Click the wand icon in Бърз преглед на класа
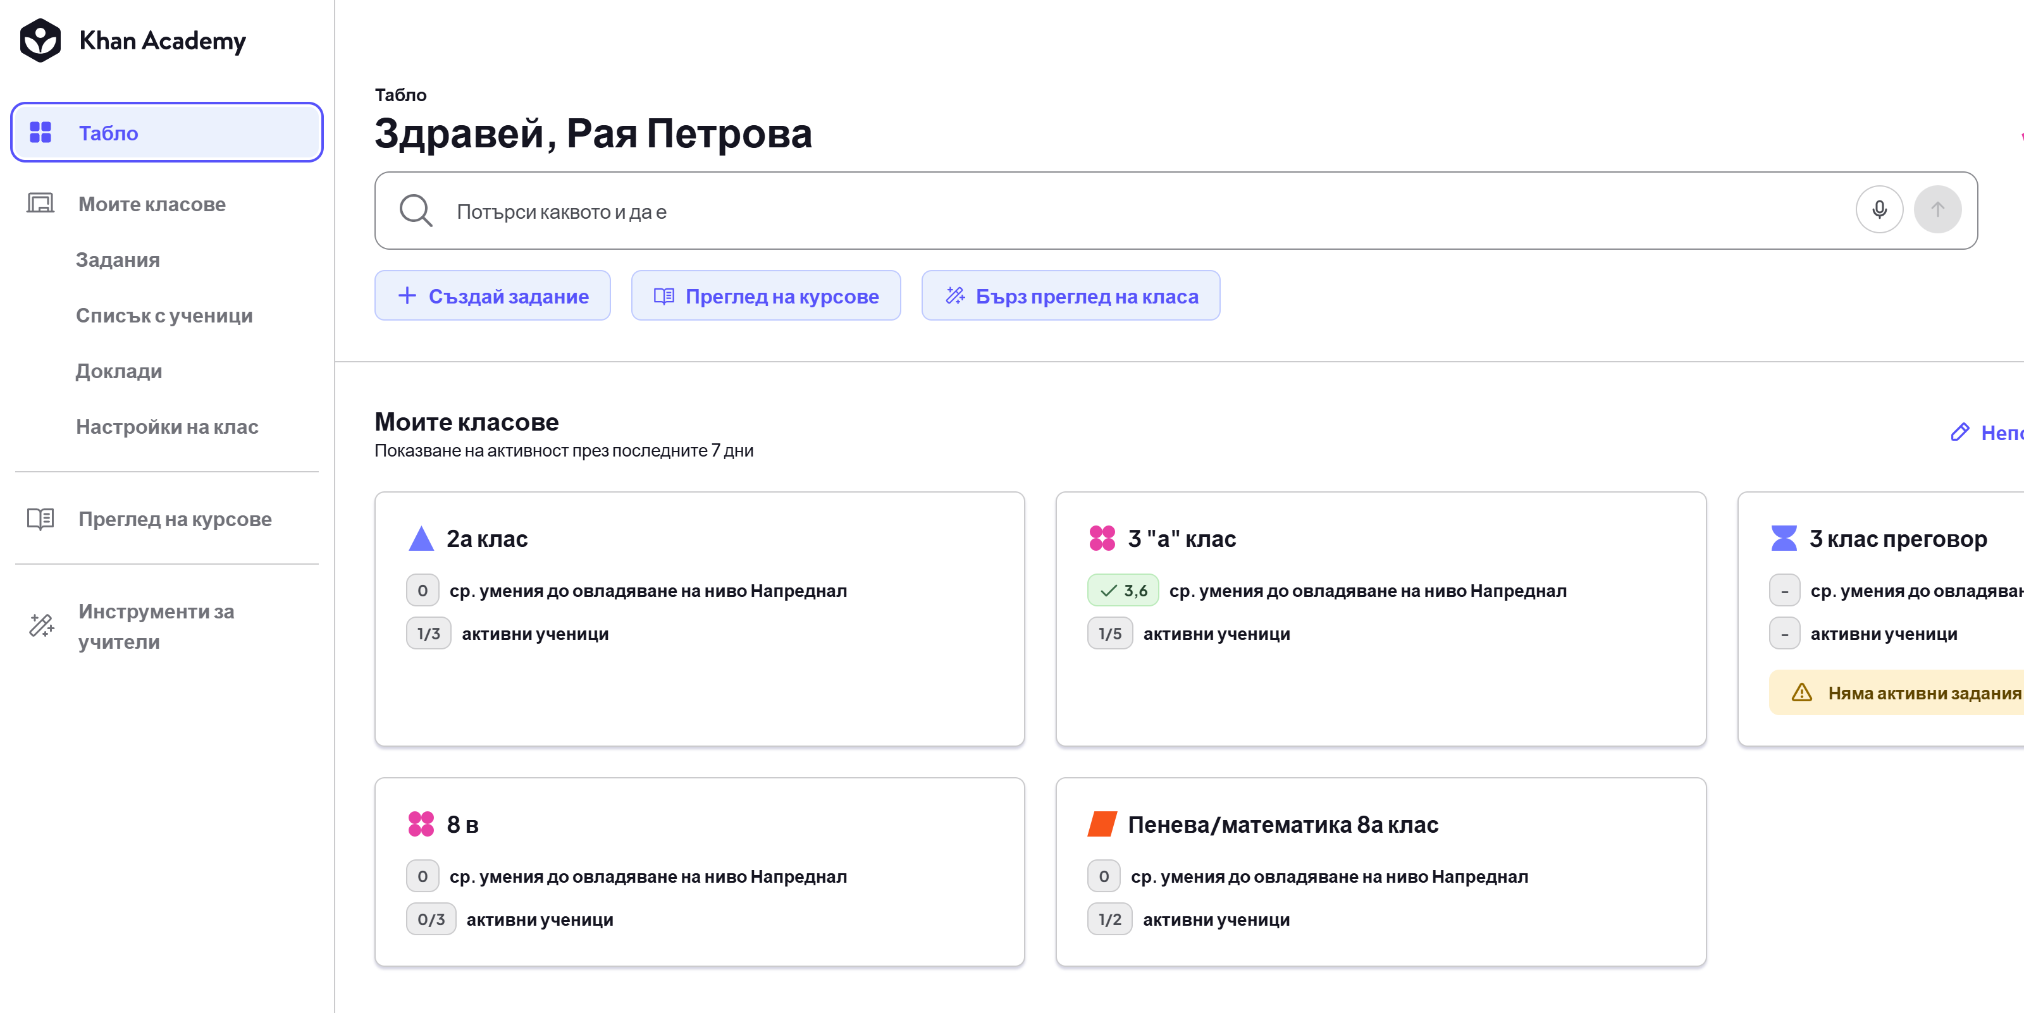 pos(954,295)
